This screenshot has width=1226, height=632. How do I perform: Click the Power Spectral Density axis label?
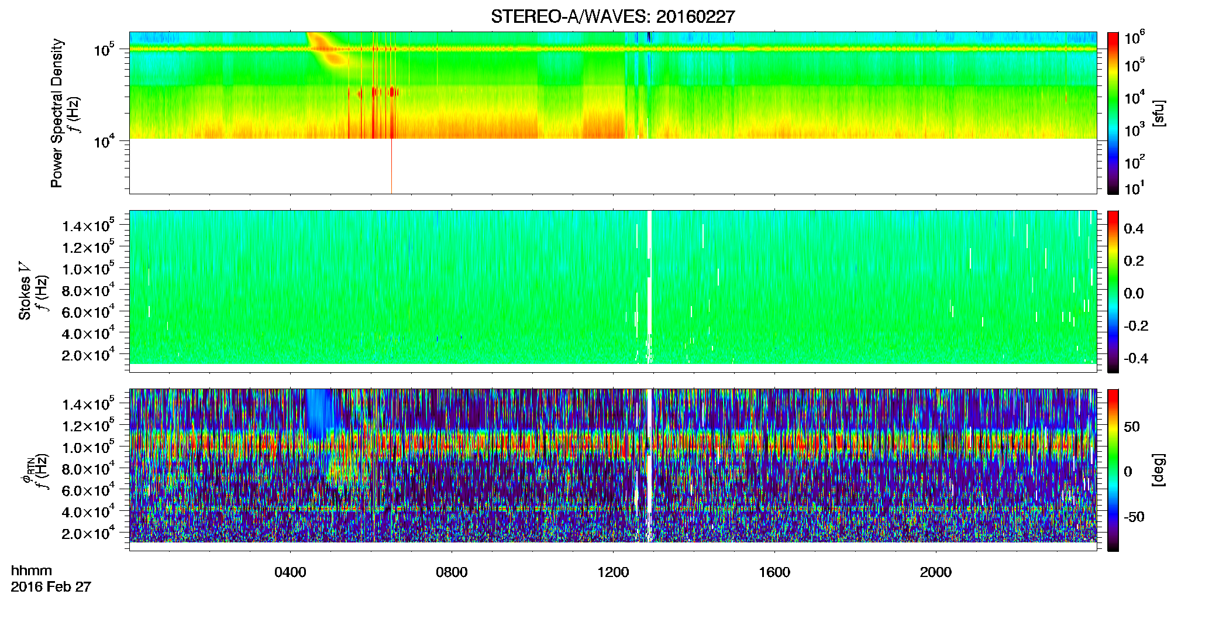click(x=56, y=113)
